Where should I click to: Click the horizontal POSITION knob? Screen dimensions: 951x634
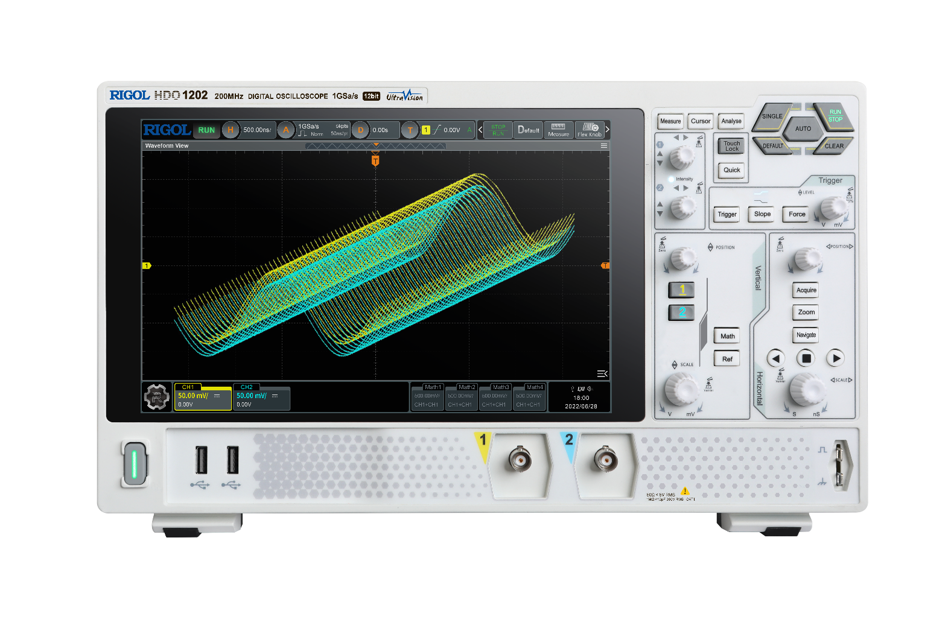coord(807,259)
